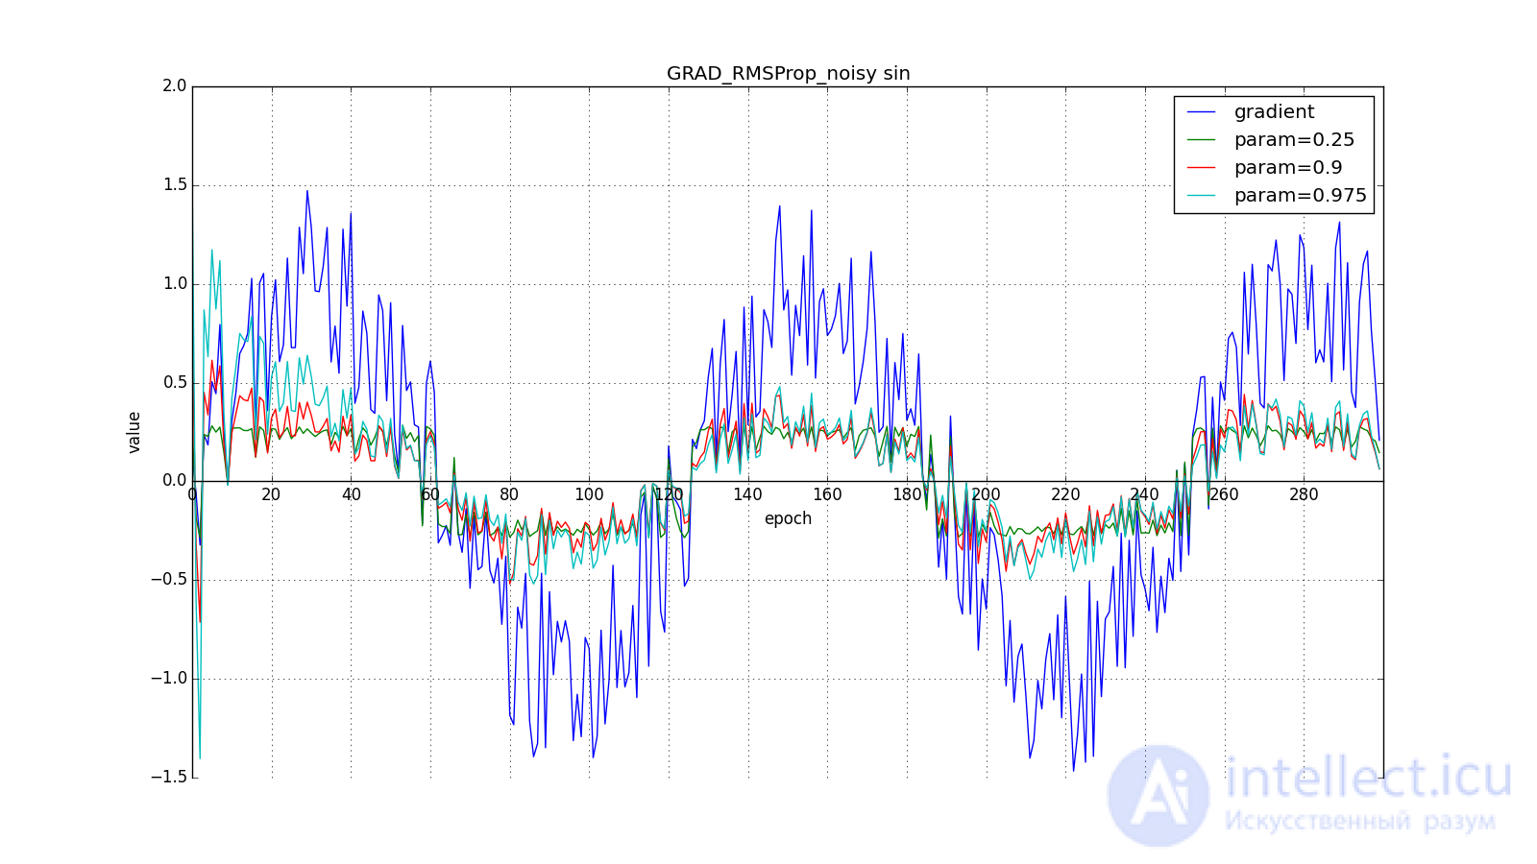
Task: Click the x-axis tick label 240
Action: 1145,495
